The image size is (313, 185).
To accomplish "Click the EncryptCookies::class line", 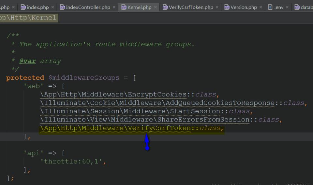I will coord(130,94).
